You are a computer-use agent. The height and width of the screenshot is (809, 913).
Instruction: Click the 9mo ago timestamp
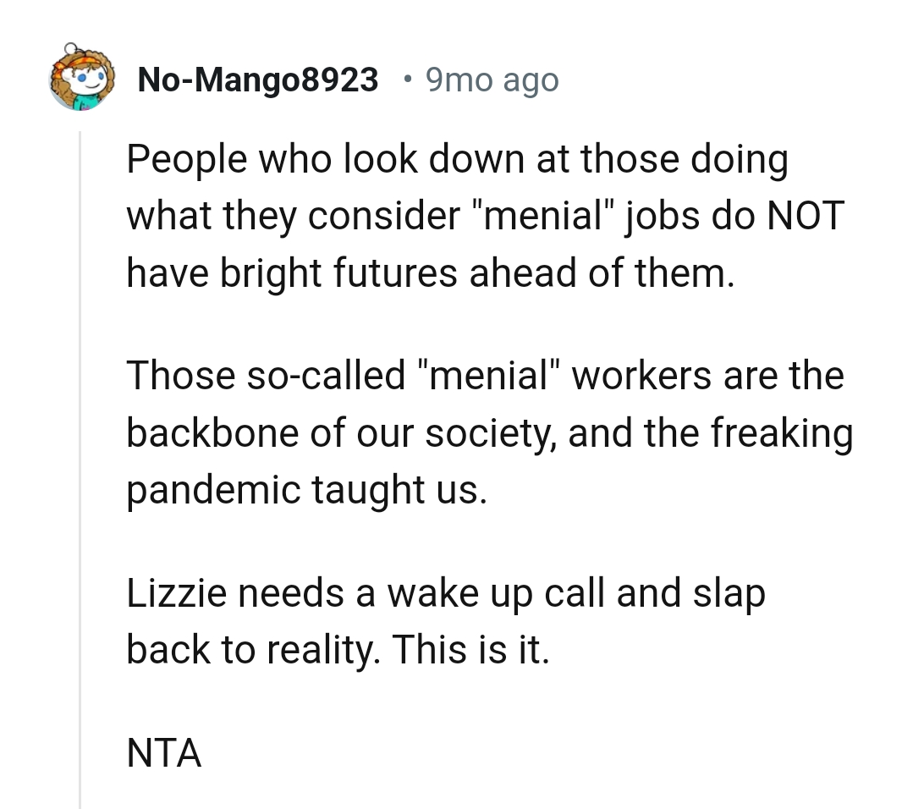(x=492, y=79)
